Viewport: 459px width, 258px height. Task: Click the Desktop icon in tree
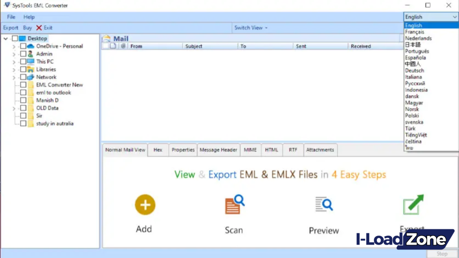point(22,39)
